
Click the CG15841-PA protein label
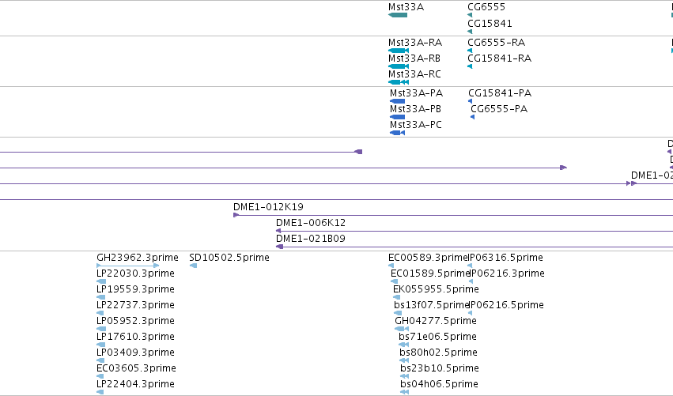point(500,93)
